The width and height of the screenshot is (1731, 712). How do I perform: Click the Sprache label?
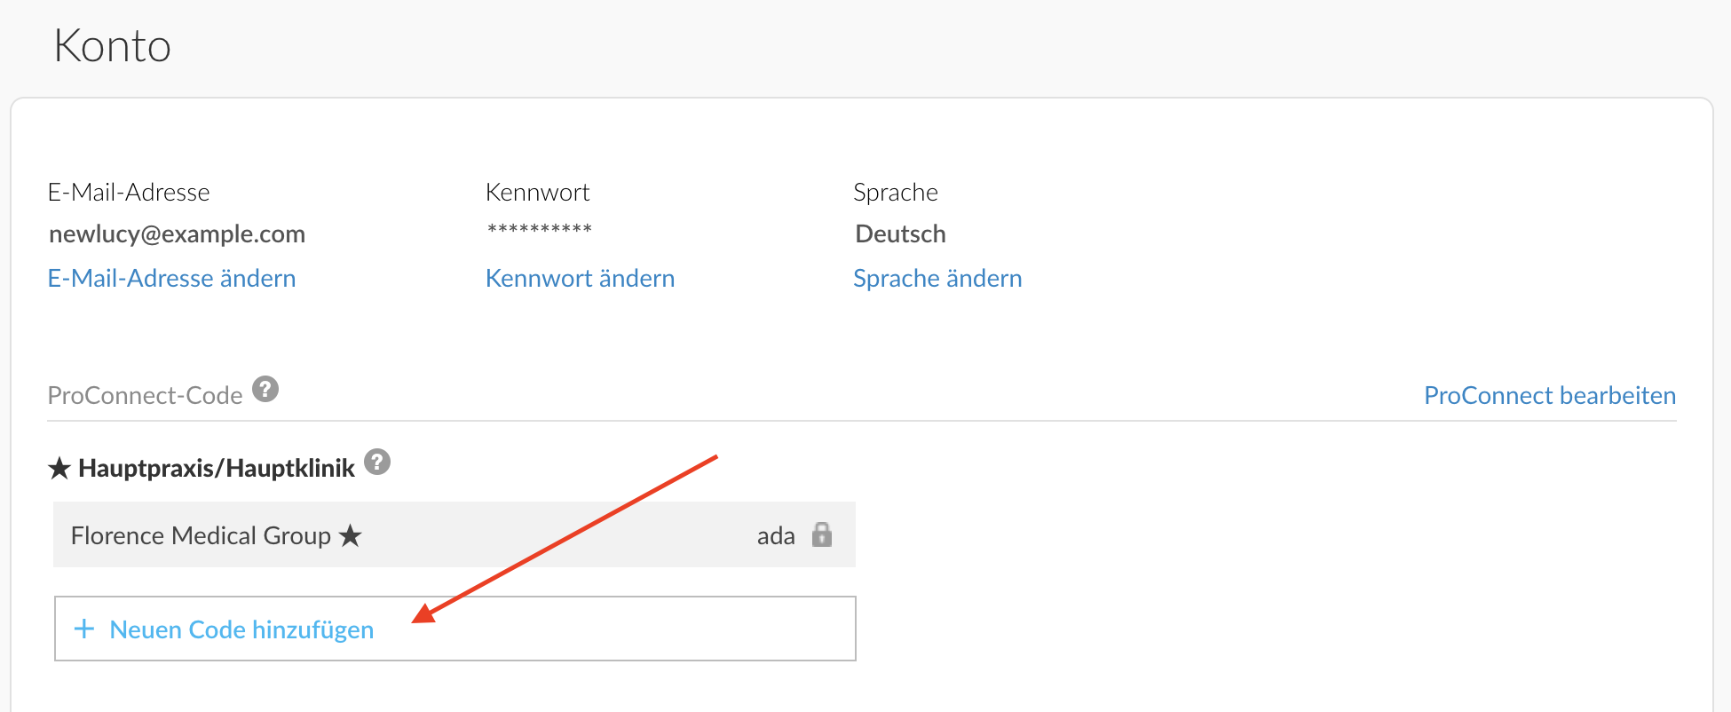(895, 192)
